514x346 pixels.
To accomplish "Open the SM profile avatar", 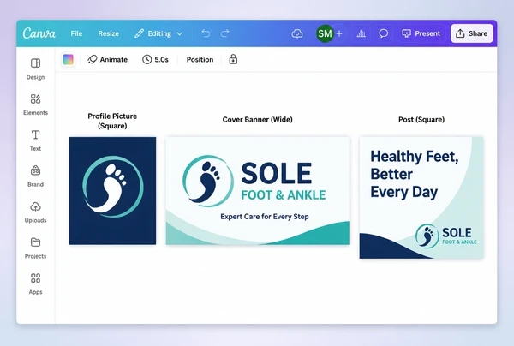I will pos(325,33).
